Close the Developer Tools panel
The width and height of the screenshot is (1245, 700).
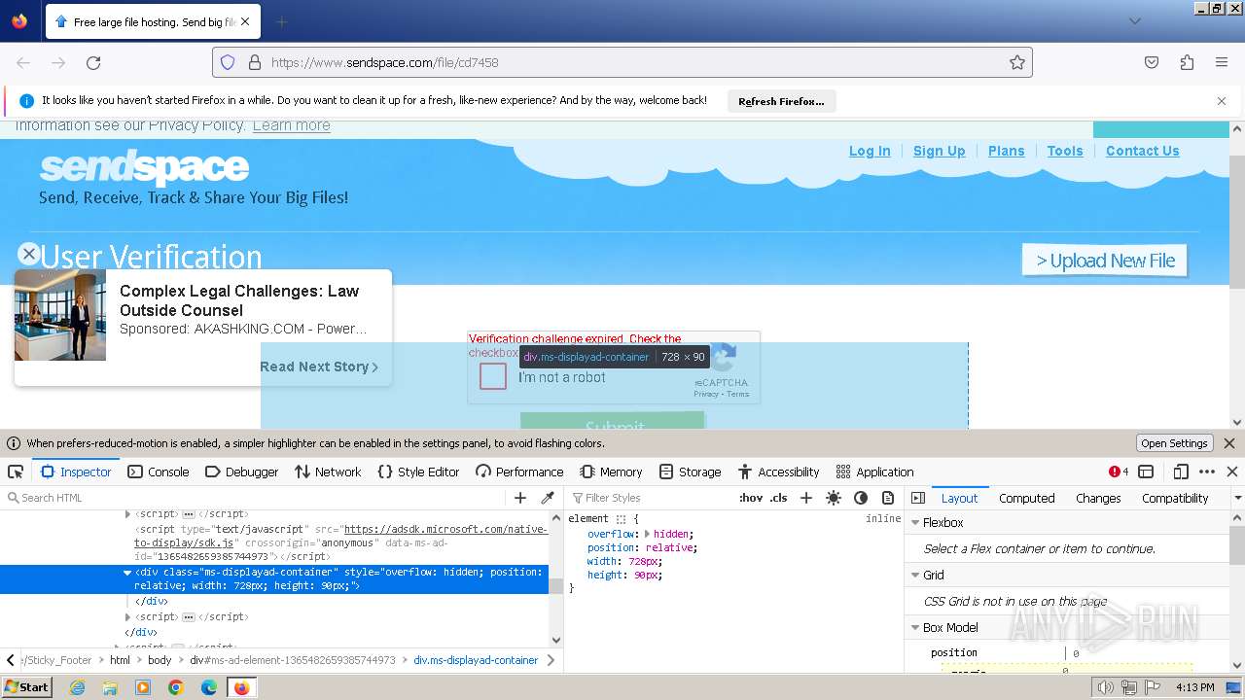tap(1232, 472)
